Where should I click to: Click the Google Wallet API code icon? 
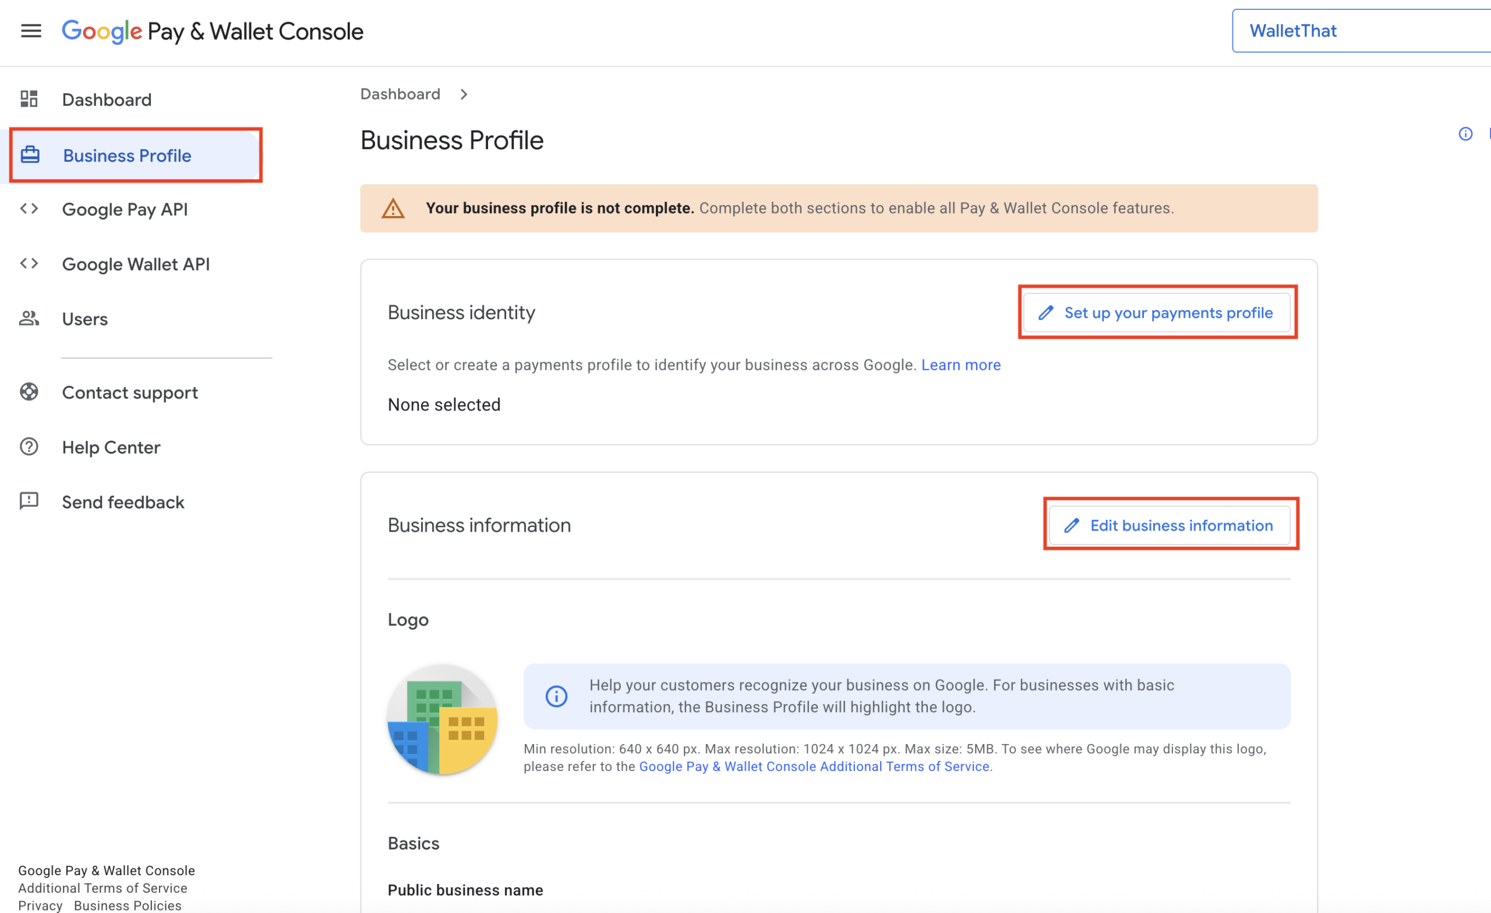coord(29,263)
